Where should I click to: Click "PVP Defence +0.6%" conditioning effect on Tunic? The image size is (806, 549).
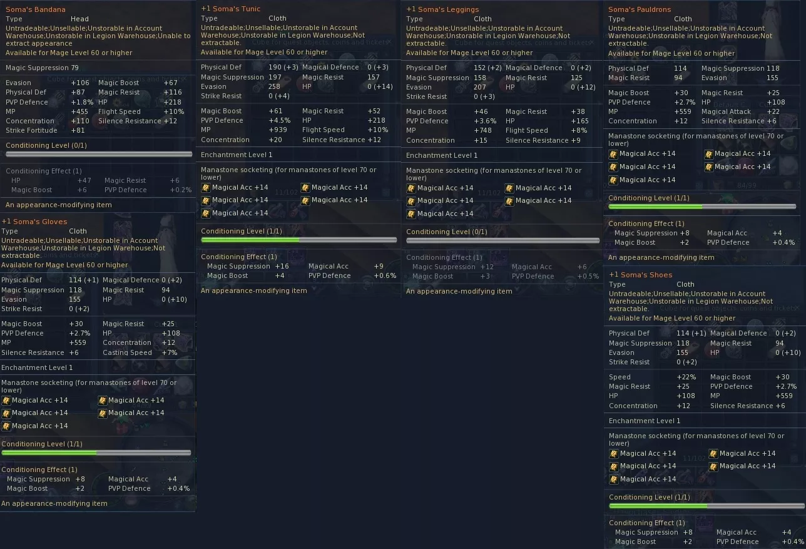(352, 275)
